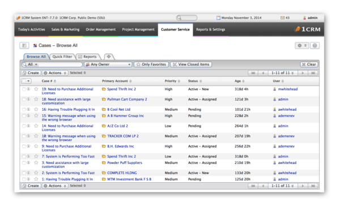Screen dimensions: 340x207
Task: Click the Clear filter button
Action: 309,64
